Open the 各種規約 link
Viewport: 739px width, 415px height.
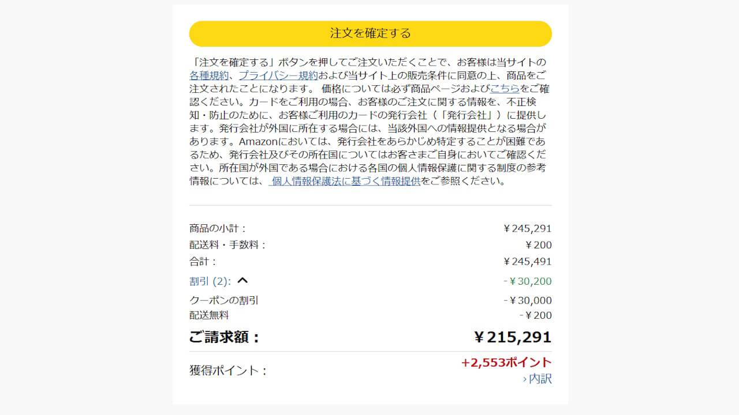209,76
